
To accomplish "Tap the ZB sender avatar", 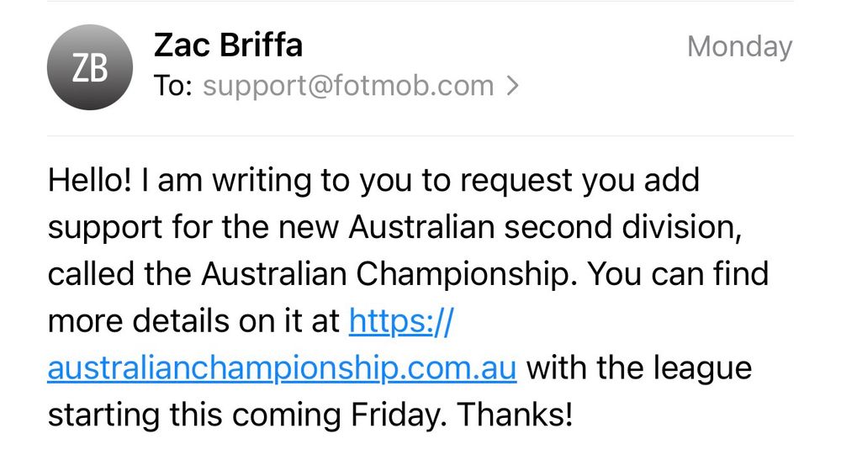I will 90,67.
